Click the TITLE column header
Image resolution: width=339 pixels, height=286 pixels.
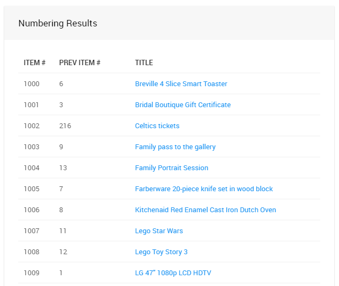pyautogui.click(x=144, y=63)
